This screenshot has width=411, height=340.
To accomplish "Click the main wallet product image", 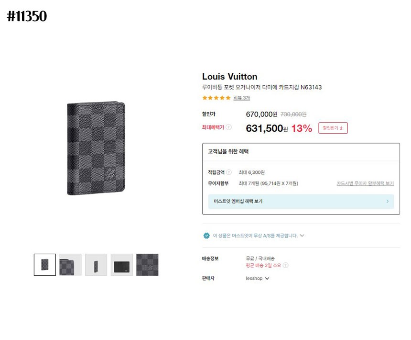I will click(x=96, y=148).
